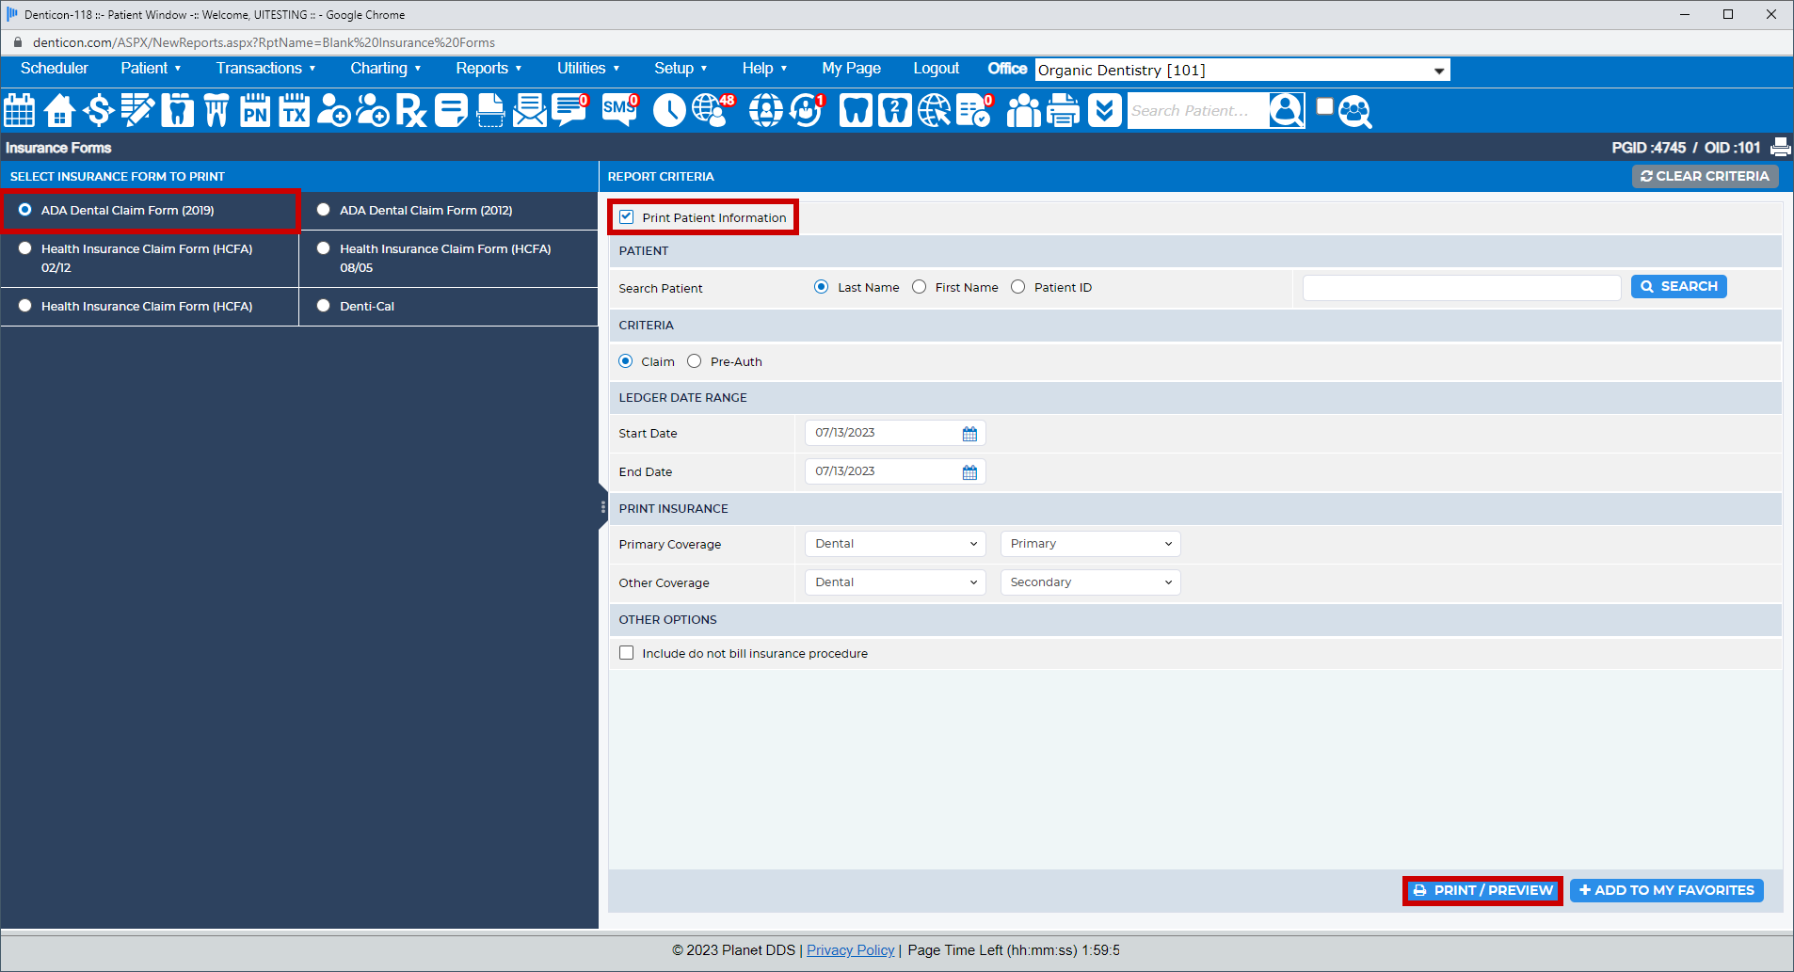Open Other Coverage Dental dropdown
This screenshot has width=1794, height=972.
(895, 582)
